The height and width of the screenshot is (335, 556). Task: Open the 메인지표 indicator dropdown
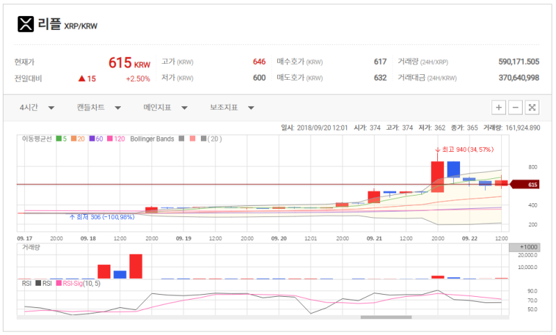[x=165, y=108]
